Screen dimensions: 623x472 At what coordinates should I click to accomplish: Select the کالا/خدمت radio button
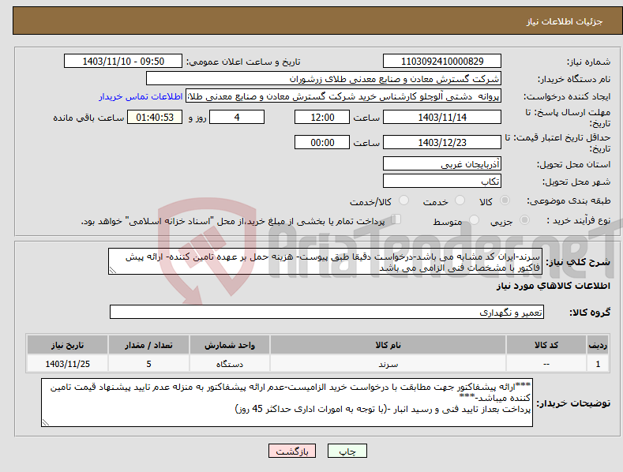click(x=403, y=200)
